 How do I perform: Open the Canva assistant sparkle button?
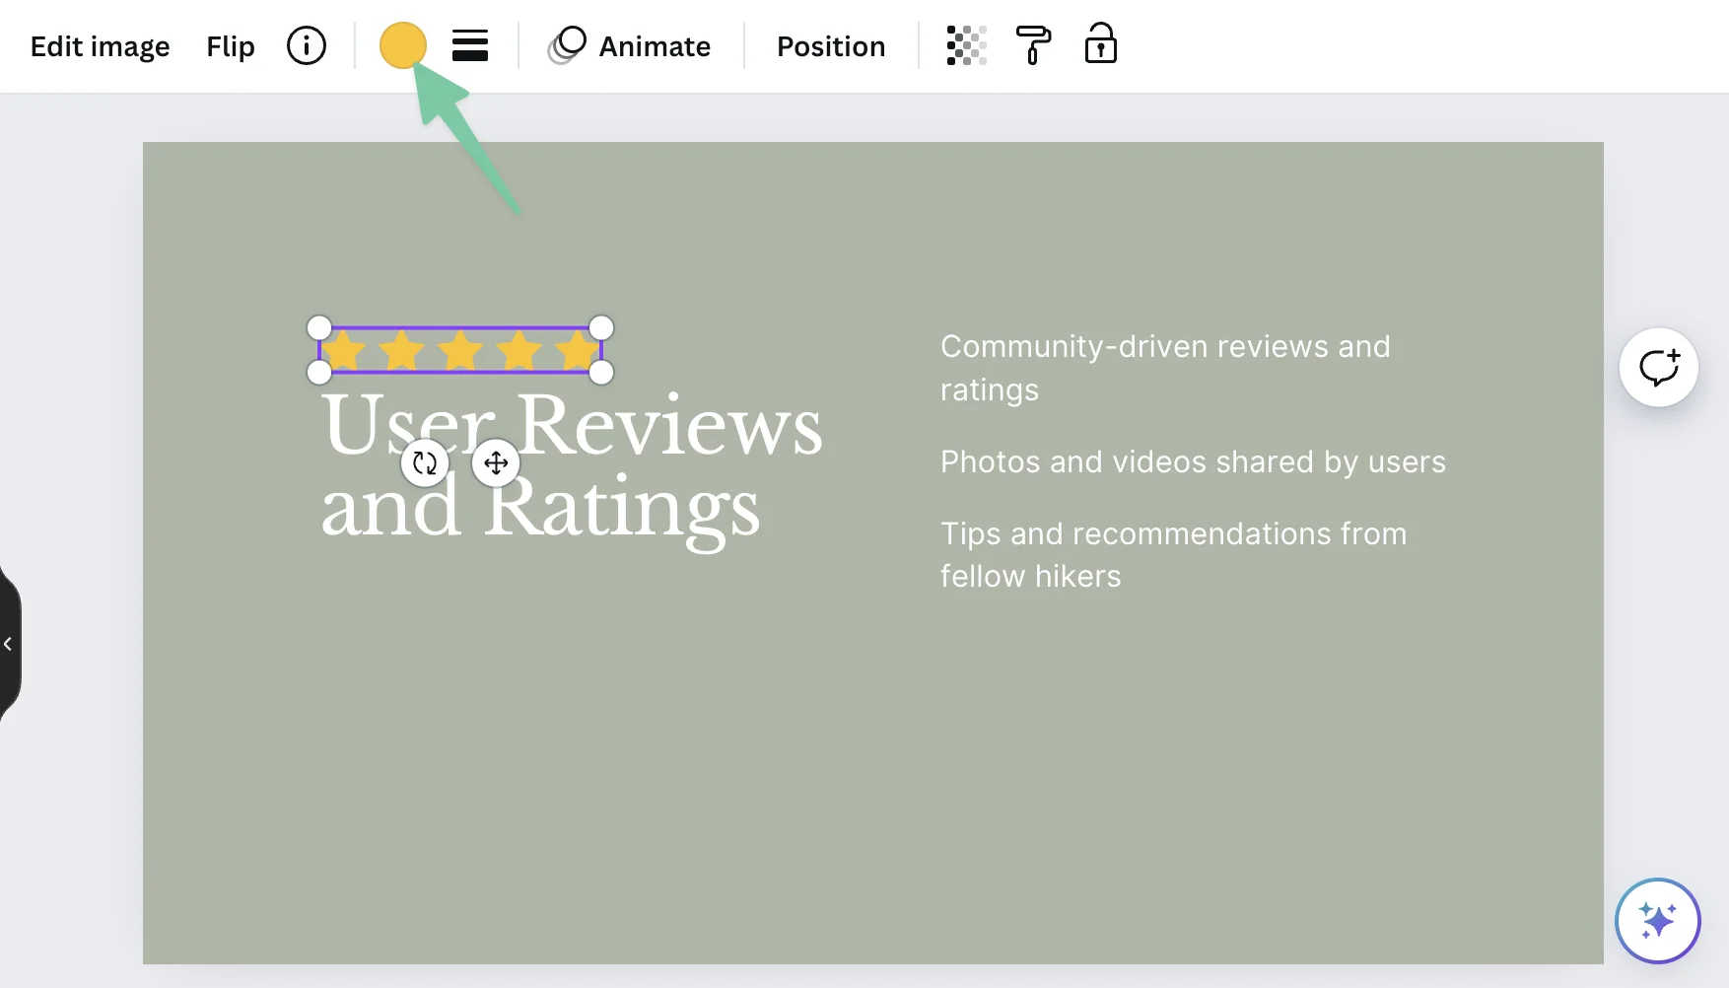[1658, 921]
